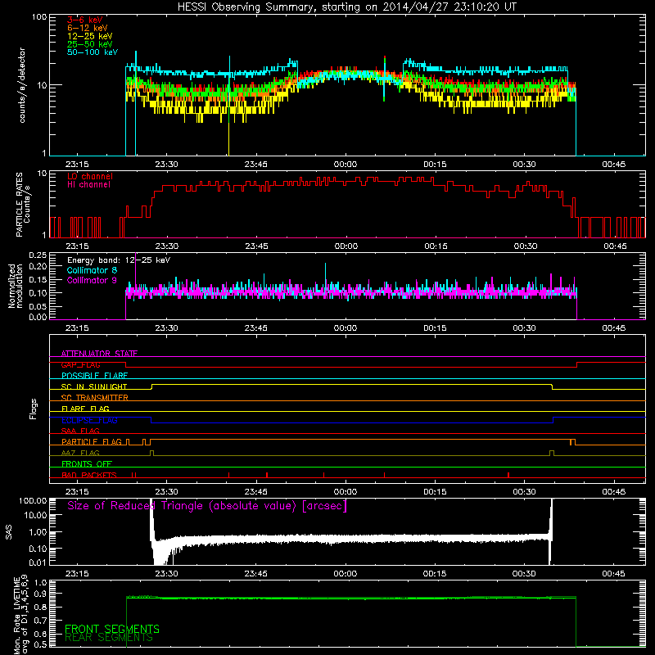Click the Flags panel axis label
Screen dimensions: 655x655
34,409
